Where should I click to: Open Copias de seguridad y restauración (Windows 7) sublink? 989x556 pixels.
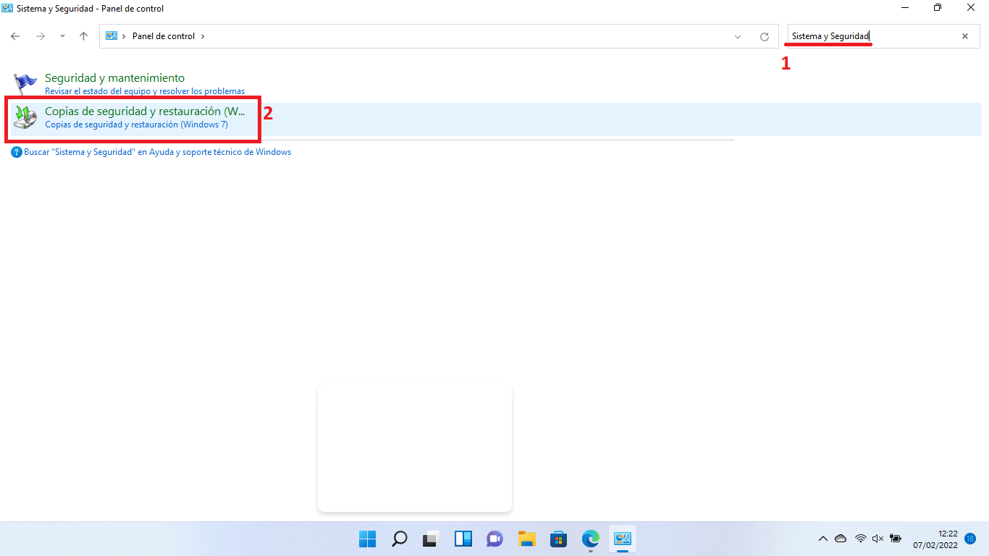136,125
